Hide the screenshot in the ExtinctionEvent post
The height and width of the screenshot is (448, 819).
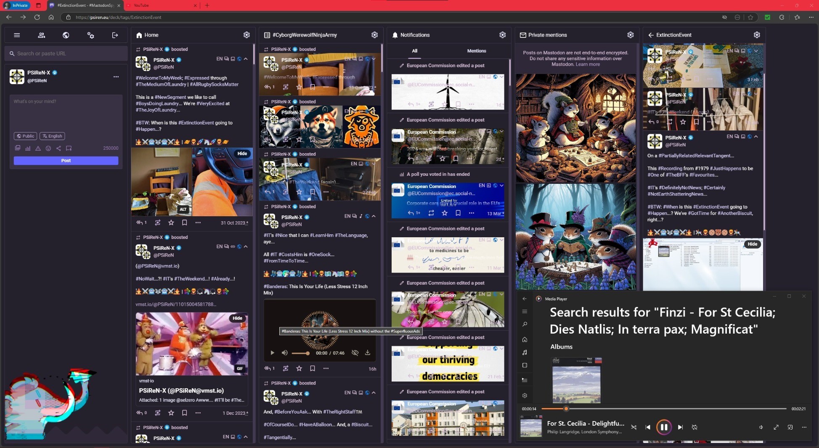[753, 244]
